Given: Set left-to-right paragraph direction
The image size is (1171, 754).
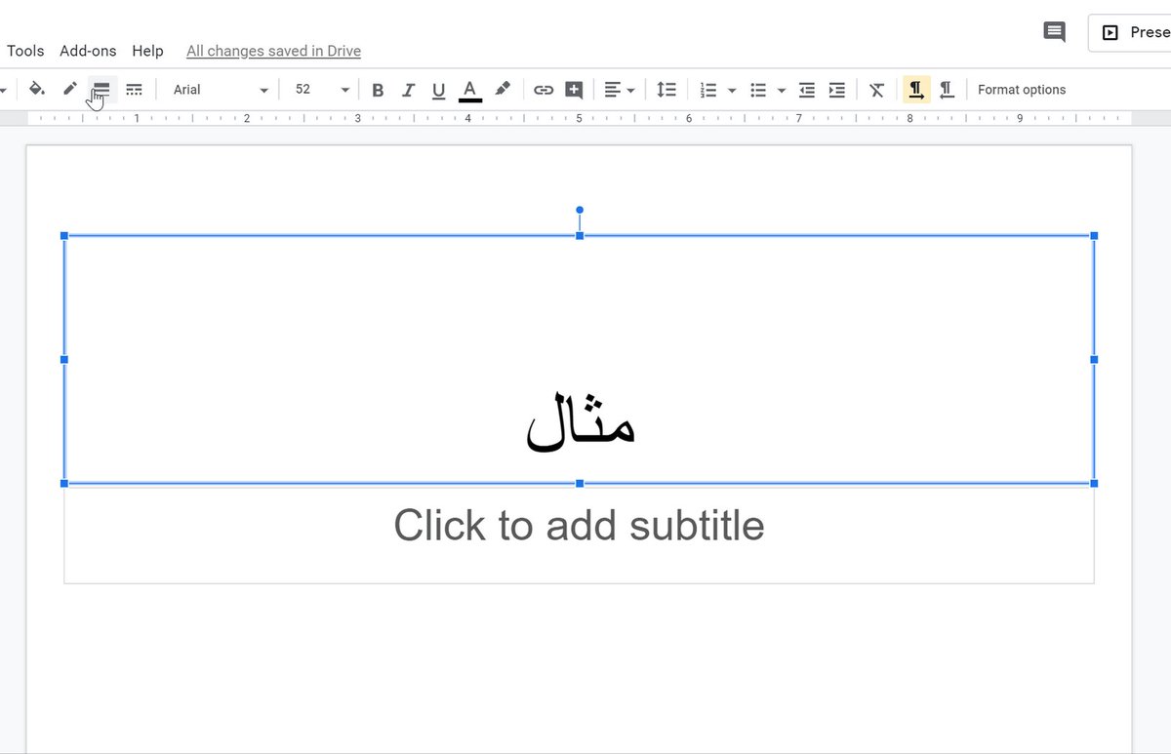Looking at the screenshot, I should [x=916, y=90].
